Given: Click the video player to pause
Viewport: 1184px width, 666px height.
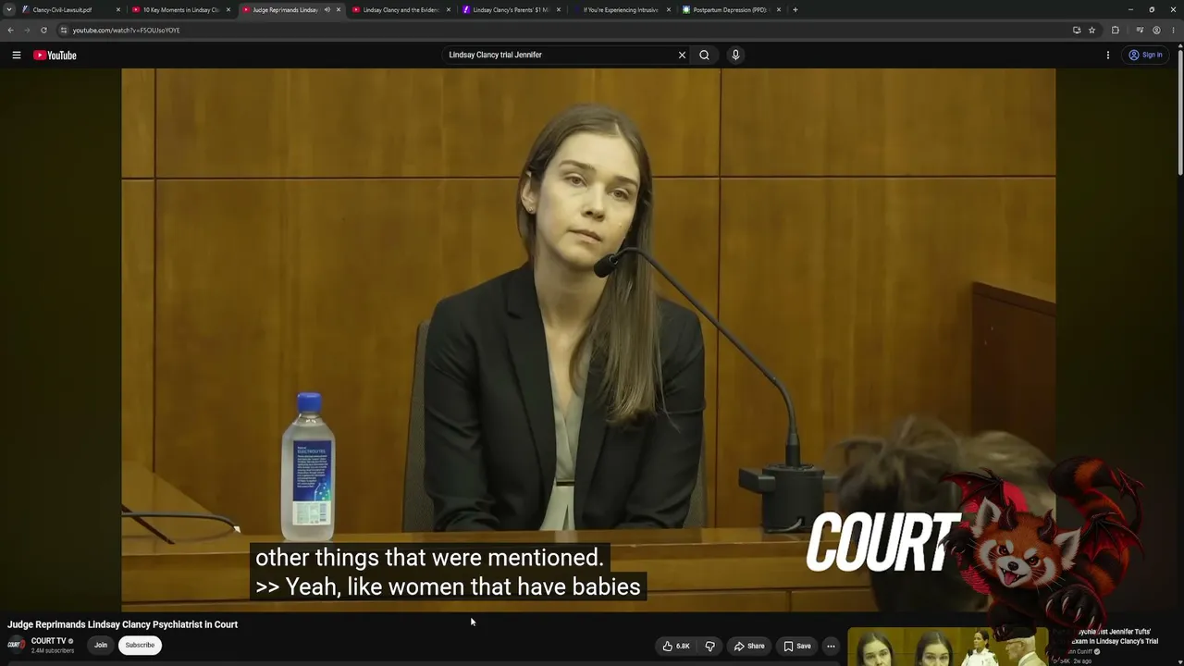Looking at the screenshot, I should pyautogui.click(x=588, y=339).
